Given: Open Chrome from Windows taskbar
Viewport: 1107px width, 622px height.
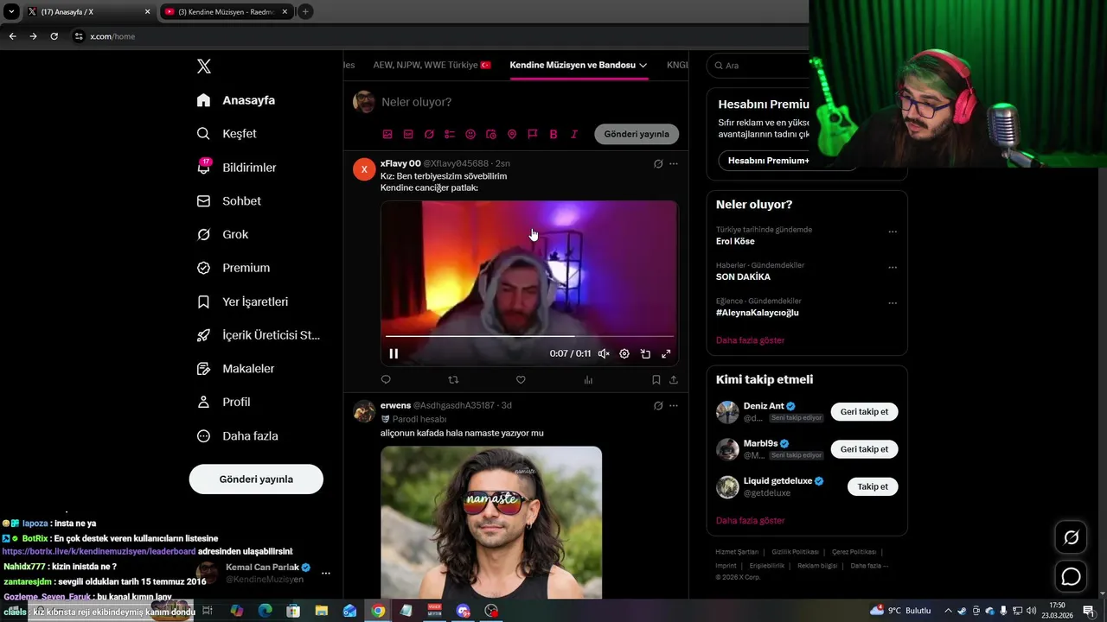Looking at the screenshot, I should [378, 611].
